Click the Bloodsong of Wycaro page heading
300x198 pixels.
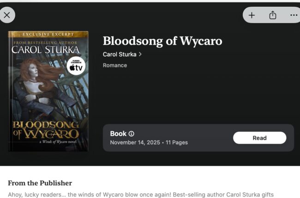tap(162, 41)
